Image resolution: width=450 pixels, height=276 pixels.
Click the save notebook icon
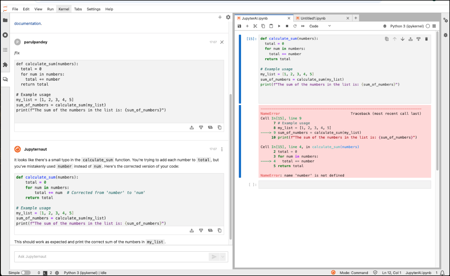click(x=239, y=26)
